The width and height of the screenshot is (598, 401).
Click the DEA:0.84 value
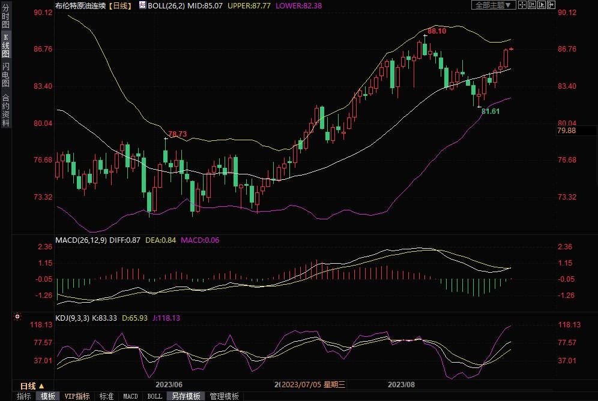[x=160, y=240]
